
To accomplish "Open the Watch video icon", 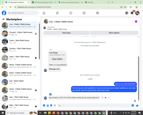I will point(71,13).
